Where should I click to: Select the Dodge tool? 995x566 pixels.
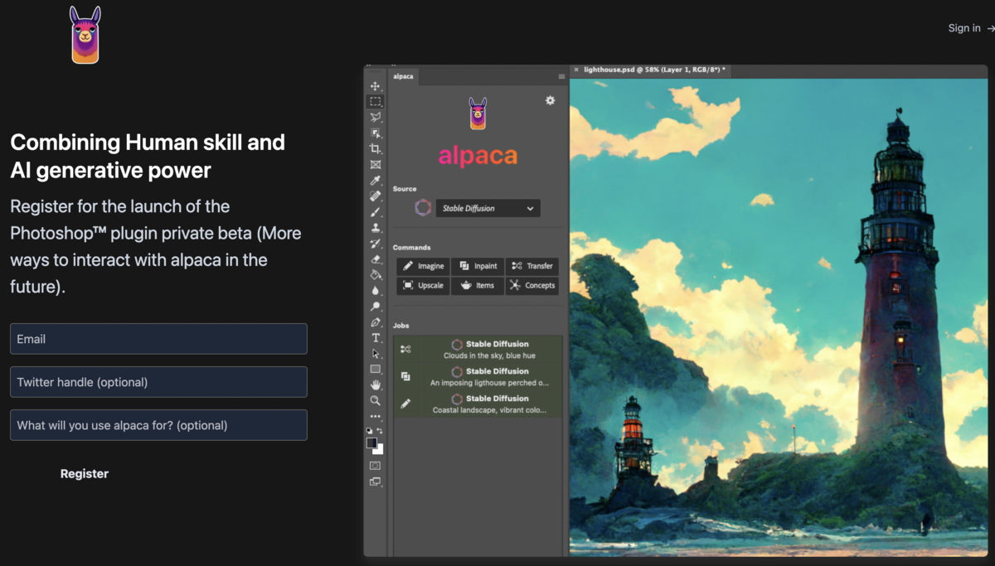(x=375, y=306)
